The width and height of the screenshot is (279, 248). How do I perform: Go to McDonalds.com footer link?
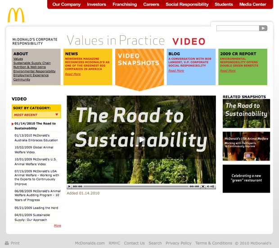coord(90,243)
